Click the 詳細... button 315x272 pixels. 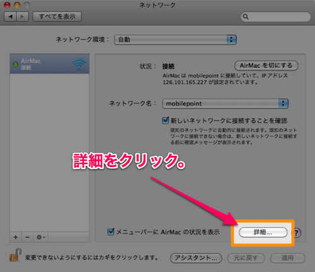263,232
